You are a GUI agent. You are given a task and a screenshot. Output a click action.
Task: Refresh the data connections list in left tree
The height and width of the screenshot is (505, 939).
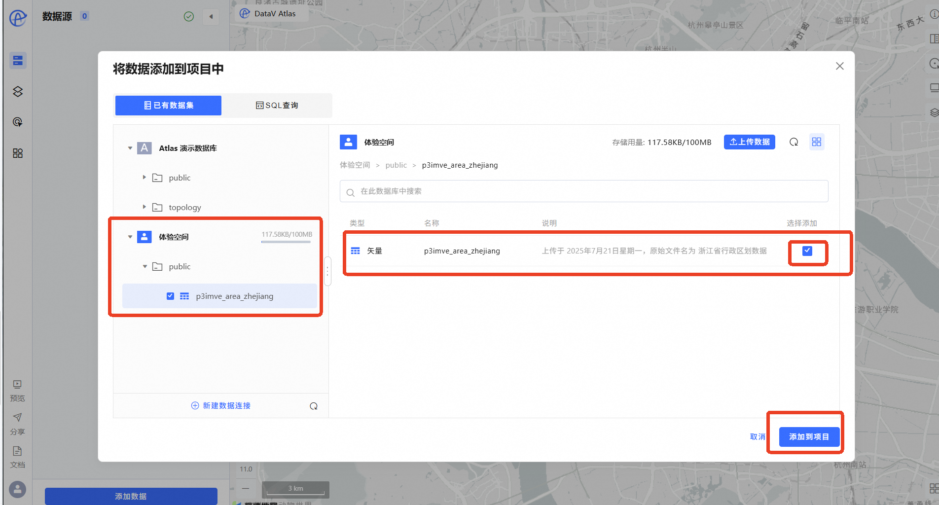click(x=314, y=406)
